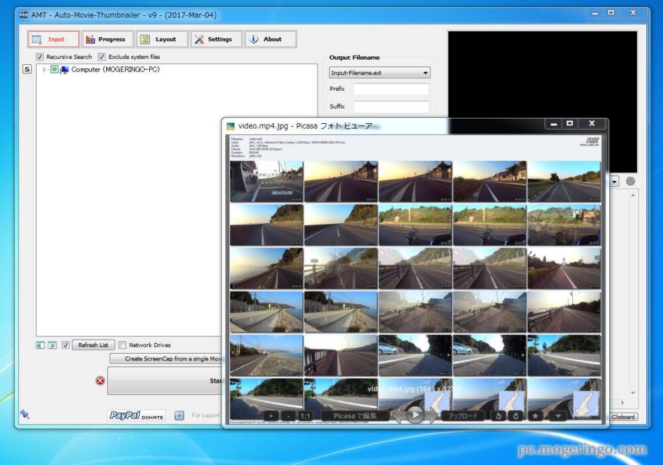Open the Settings tab
The image size is (663, 465).
point(215,39)
